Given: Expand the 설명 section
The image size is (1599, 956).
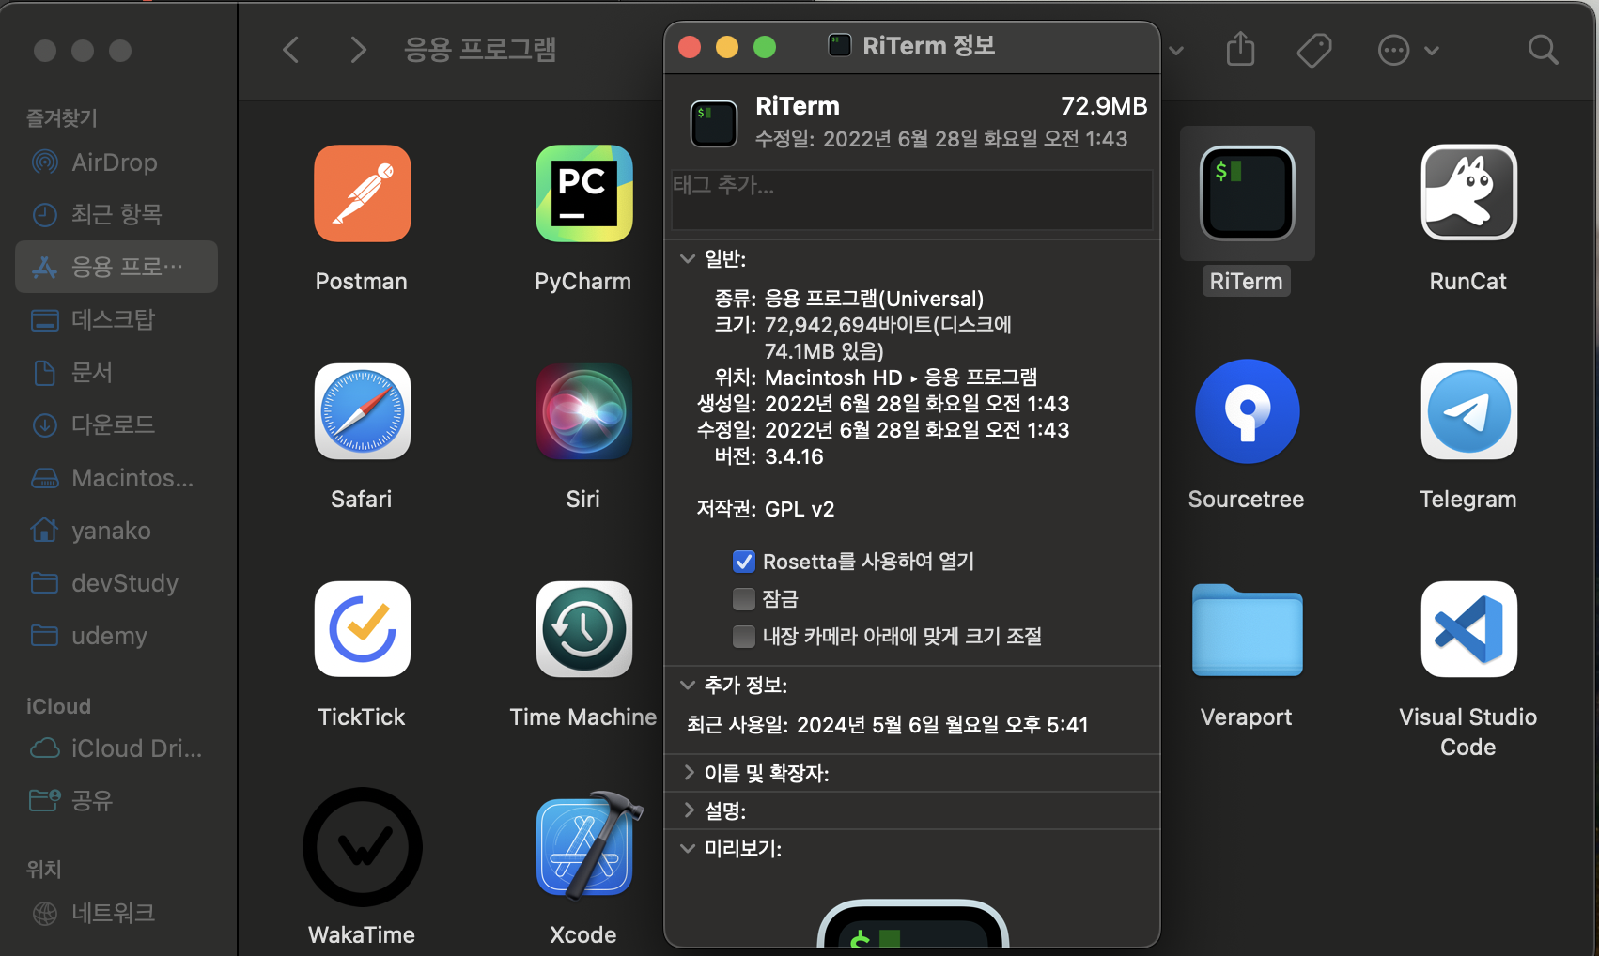Looking at the screenshot, I should point(689,810).
